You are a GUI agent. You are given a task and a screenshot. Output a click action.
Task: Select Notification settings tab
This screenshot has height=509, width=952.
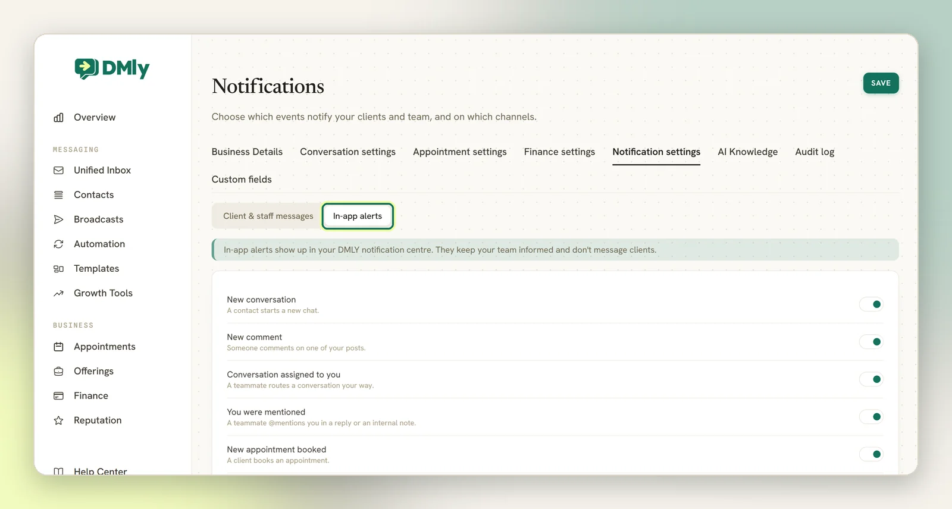(x=656, y=152)
